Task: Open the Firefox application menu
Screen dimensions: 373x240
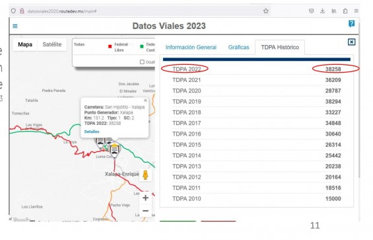Action: click(x=356, y=11)
